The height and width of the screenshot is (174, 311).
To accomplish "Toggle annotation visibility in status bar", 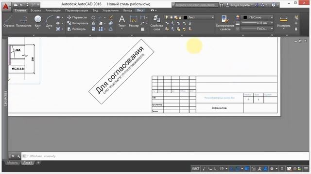I will pos(259,169).
